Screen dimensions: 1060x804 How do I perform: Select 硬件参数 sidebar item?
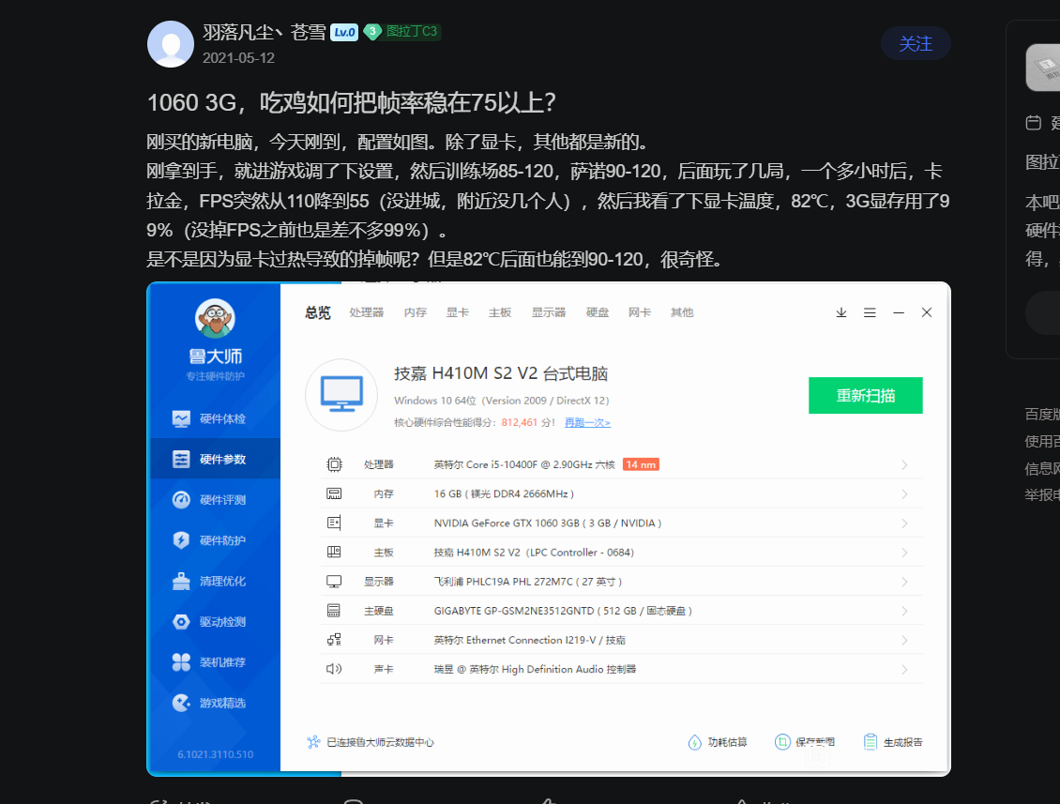click(x=215, y=459)
